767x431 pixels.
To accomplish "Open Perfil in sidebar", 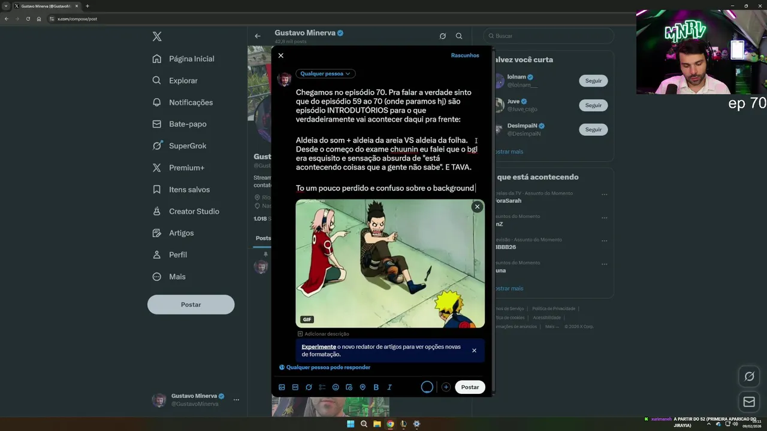I will click(x=170, y=255).
